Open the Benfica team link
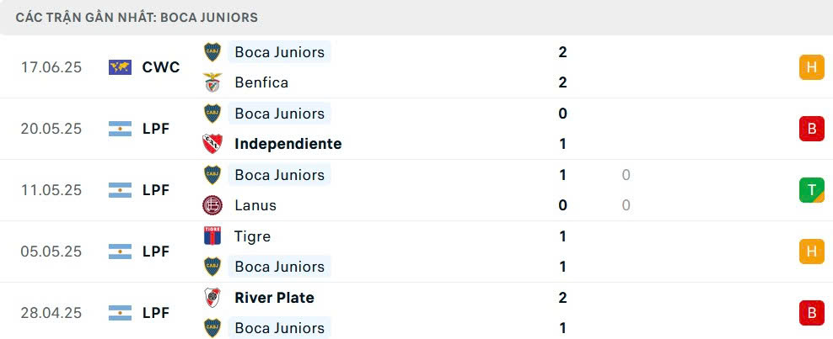This screenshot has height=339, width=833. [x=261, y=82]
